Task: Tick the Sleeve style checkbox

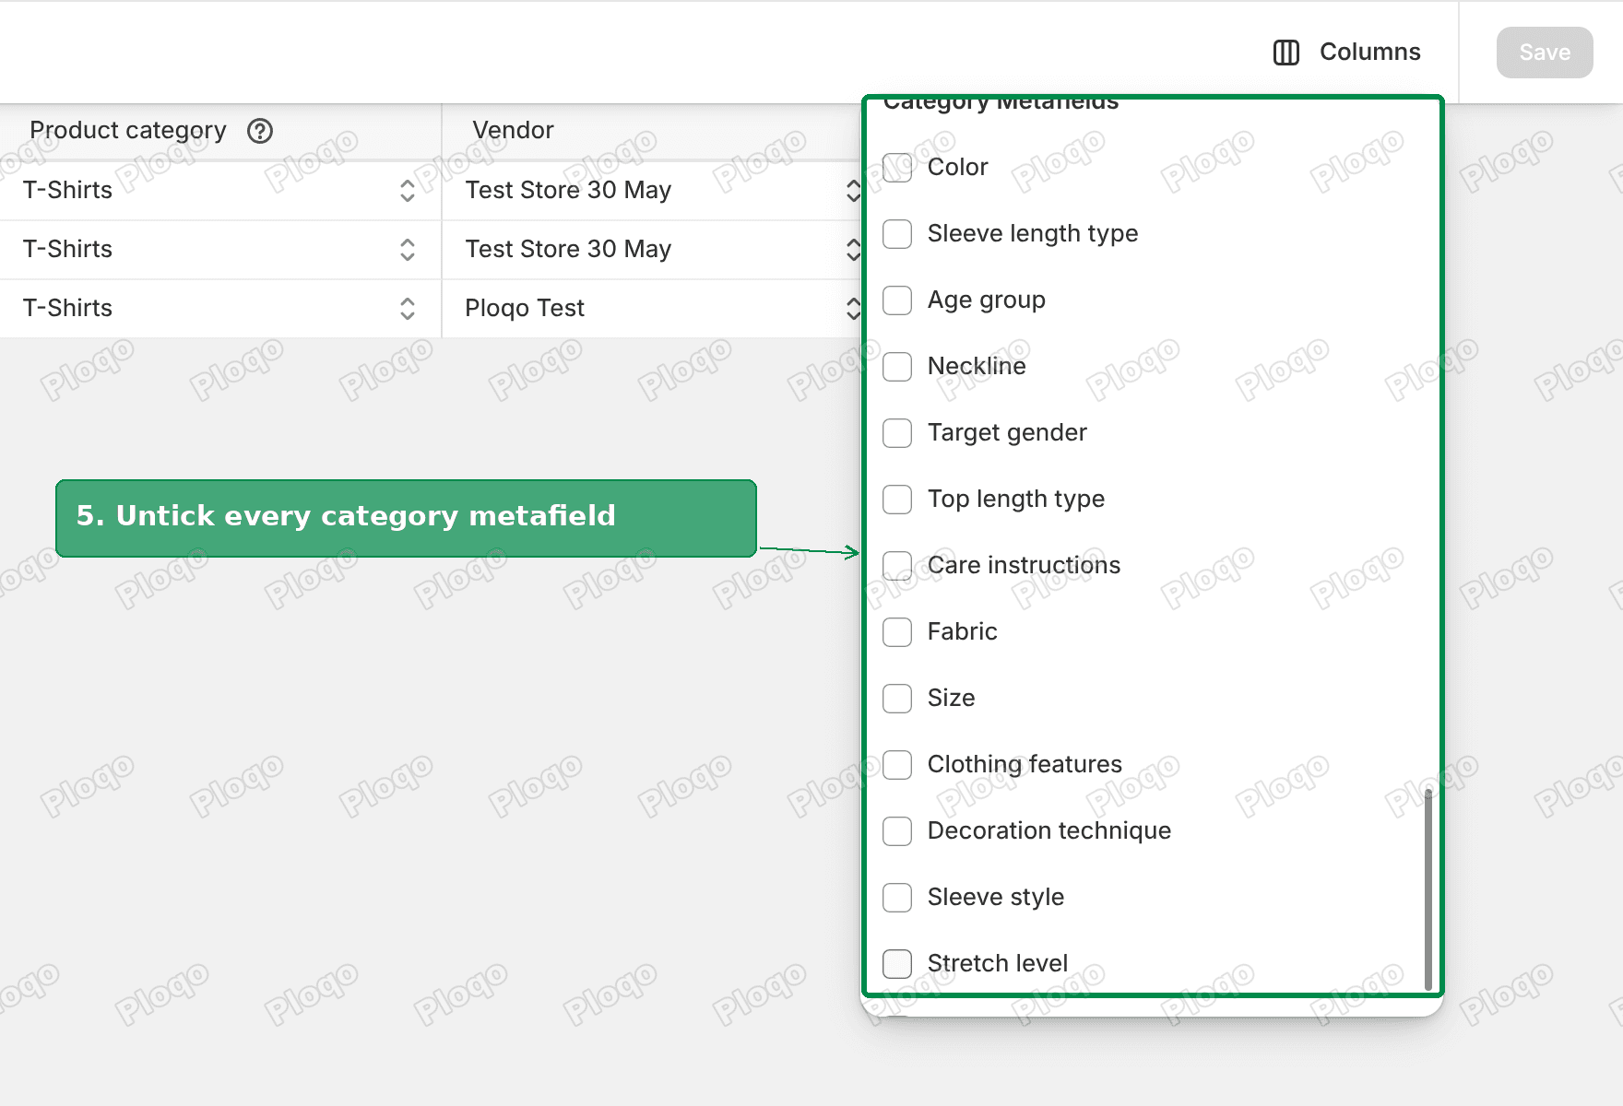Action: click(897, 897)
